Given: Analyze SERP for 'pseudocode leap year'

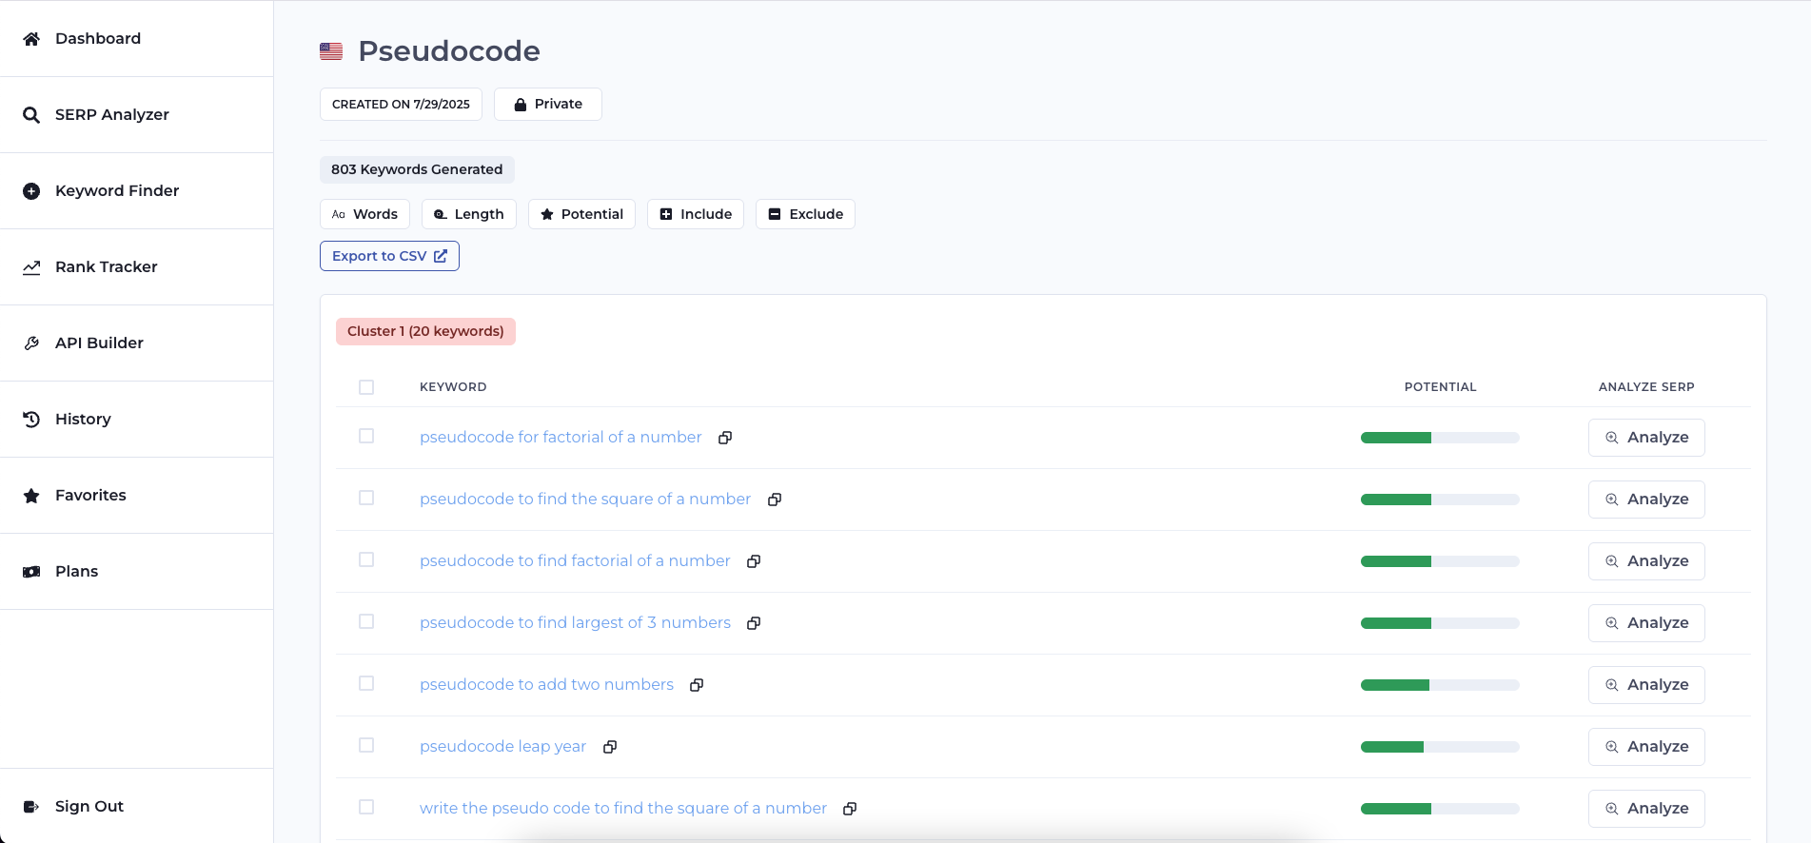Looking at the screenshot, I should coord(1646,747).
